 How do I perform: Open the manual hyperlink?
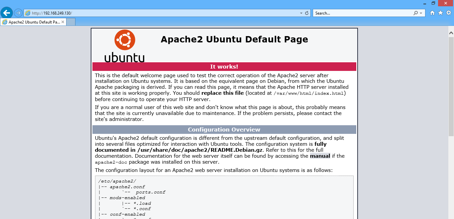(320, 156)
